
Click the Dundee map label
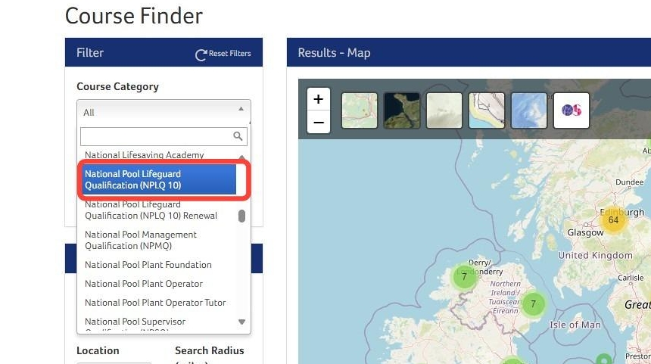tap(629, 182)
